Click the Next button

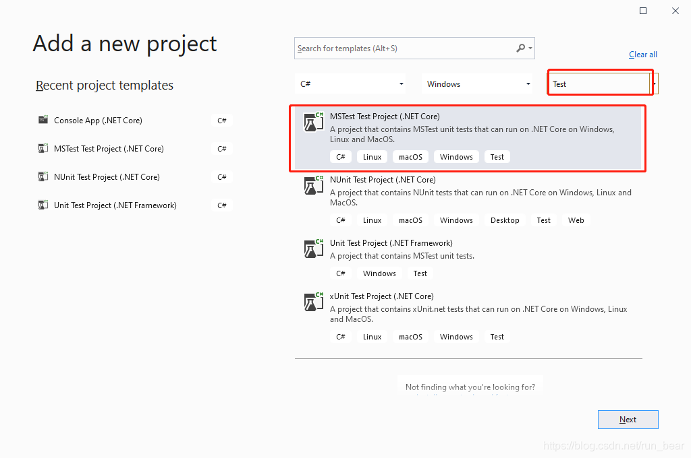click(x=628, y=420)
